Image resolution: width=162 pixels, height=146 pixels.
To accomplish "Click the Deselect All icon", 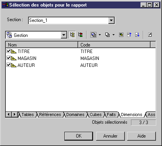I will pyautogui.click(x=107, y=35).
